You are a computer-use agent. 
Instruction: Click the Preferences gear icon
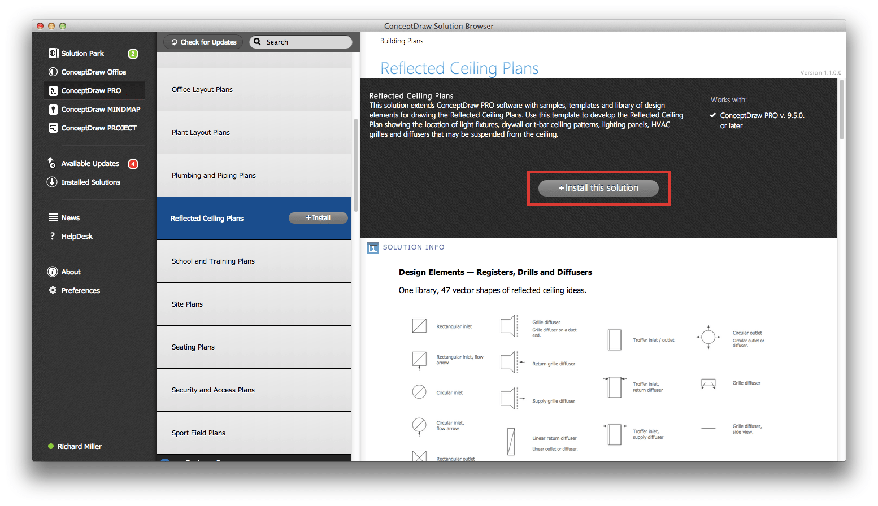(x=53, y=290)
